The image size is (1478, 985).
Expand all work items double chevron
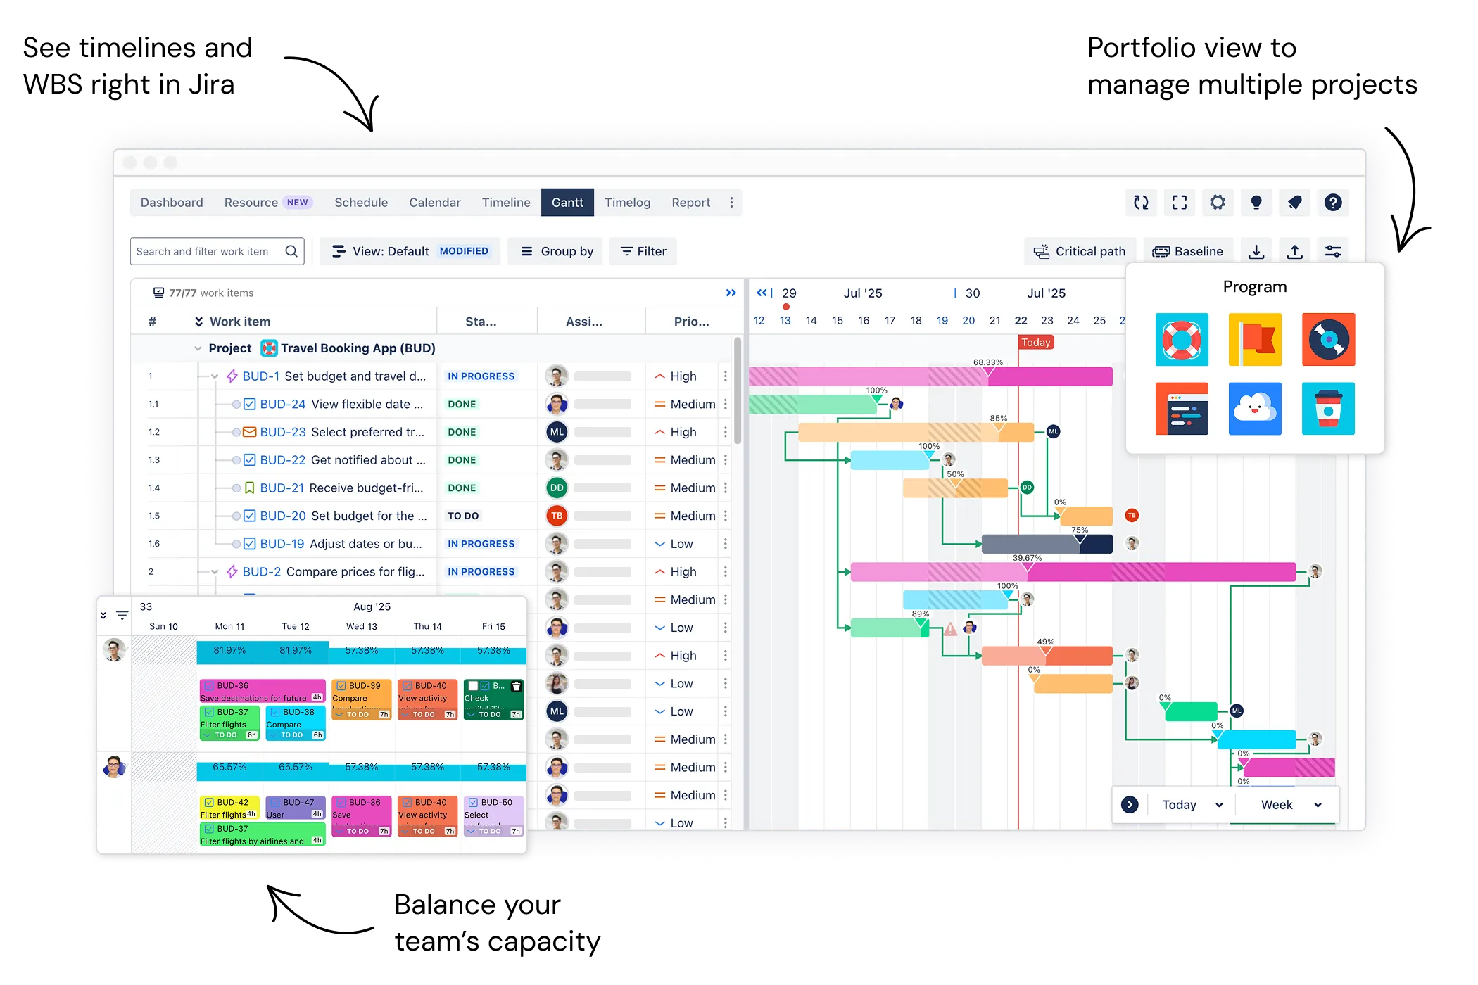(x=198, y=322)
